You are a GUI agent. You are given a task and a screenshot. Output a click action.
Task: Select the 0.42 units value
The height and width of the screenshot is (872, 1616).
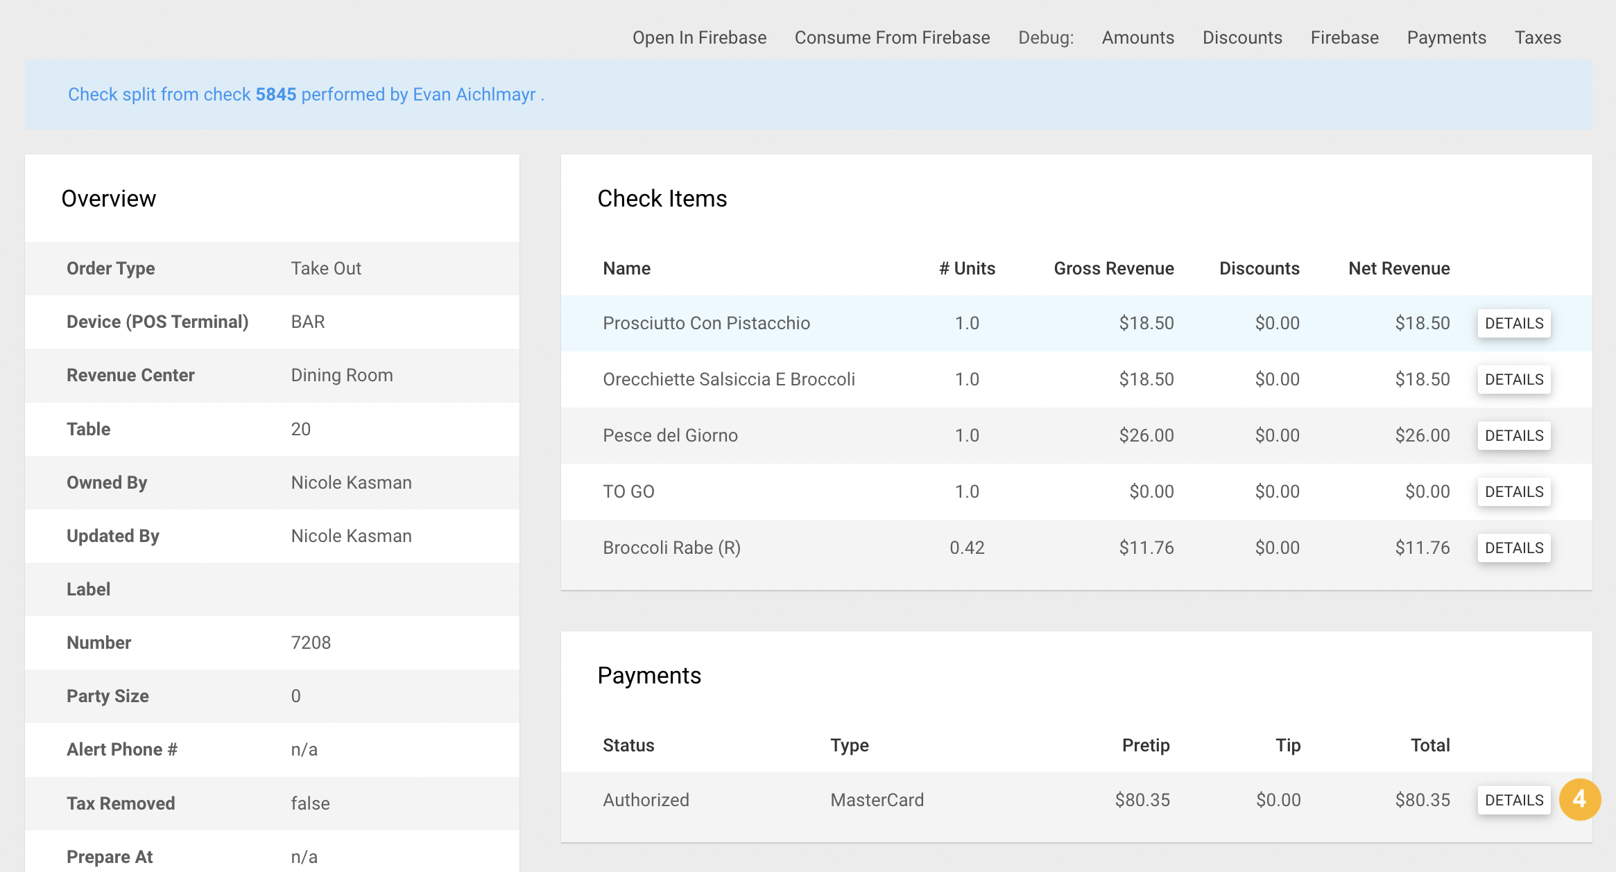pos(967,548)
